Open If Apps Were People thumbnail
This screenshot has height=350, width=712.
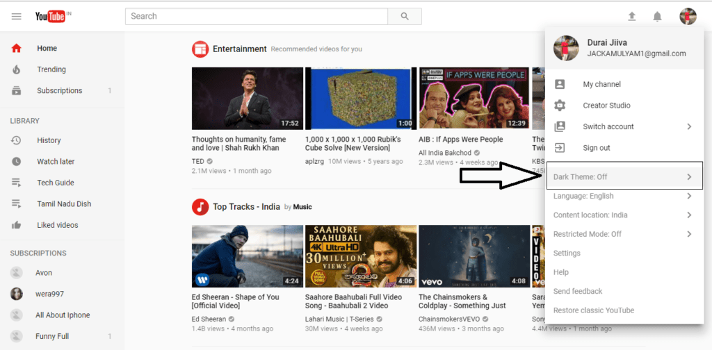click(x=474, y=99)
